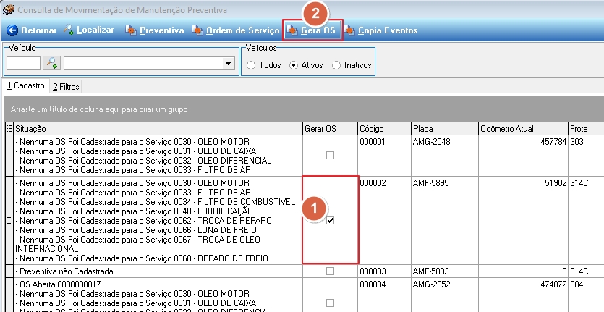Image resolution: width=604 pixels, height=312 pixels.
Task: Check Gerar OS for code 000001
Action: [330, 156]
